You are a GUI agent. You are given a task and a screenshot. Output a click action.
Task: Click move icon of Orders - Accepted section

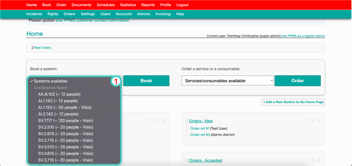click(313, 160)
